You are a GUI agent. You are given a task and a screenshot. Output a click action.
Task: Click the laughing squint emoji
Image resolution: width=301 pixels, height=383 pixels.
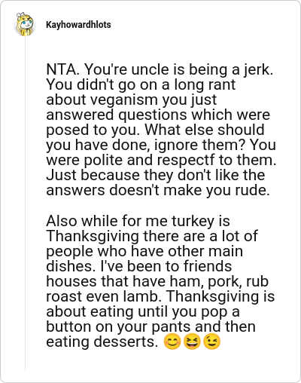(x=192, y=342)
